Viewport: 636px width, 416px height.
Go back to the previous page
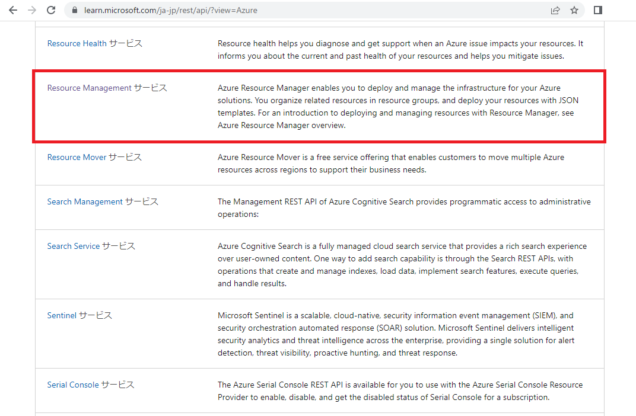(13, 10)
